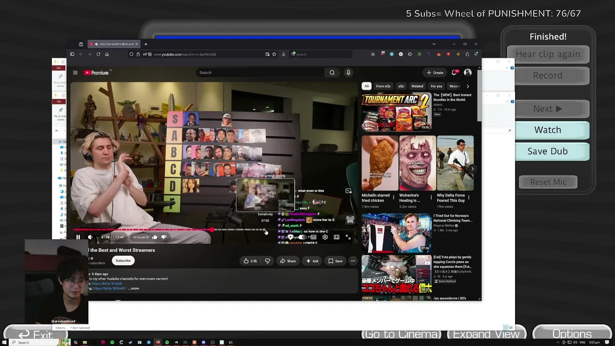
Task: Open the YouTube guide hamburger menu
Action: 75,73
